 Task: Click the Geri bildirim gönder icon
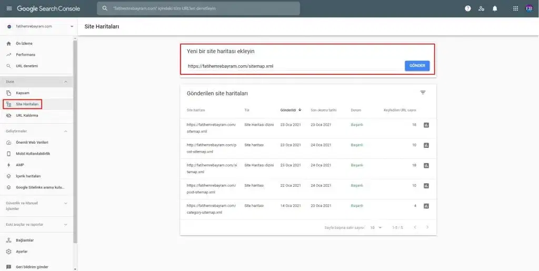[x=9, y=267]
